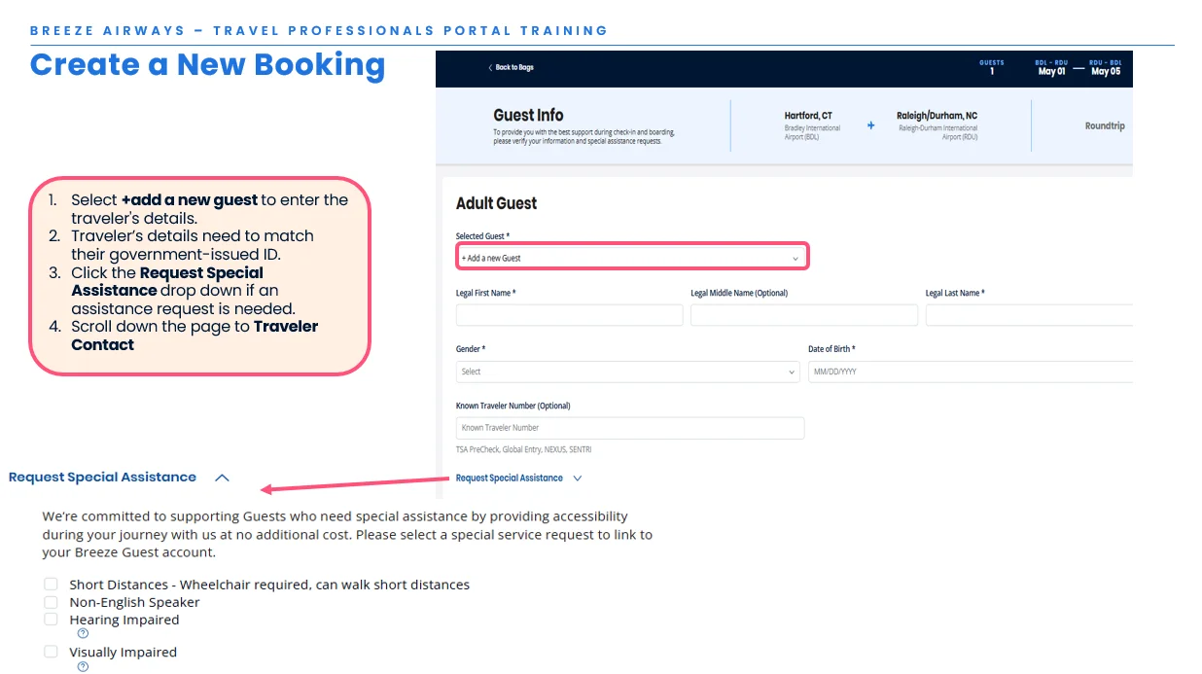This screenshot has width=1202, height=674.
Task: Collapse the enlarged Request Special Assistance heading
Action: click(x=102, y=478)
